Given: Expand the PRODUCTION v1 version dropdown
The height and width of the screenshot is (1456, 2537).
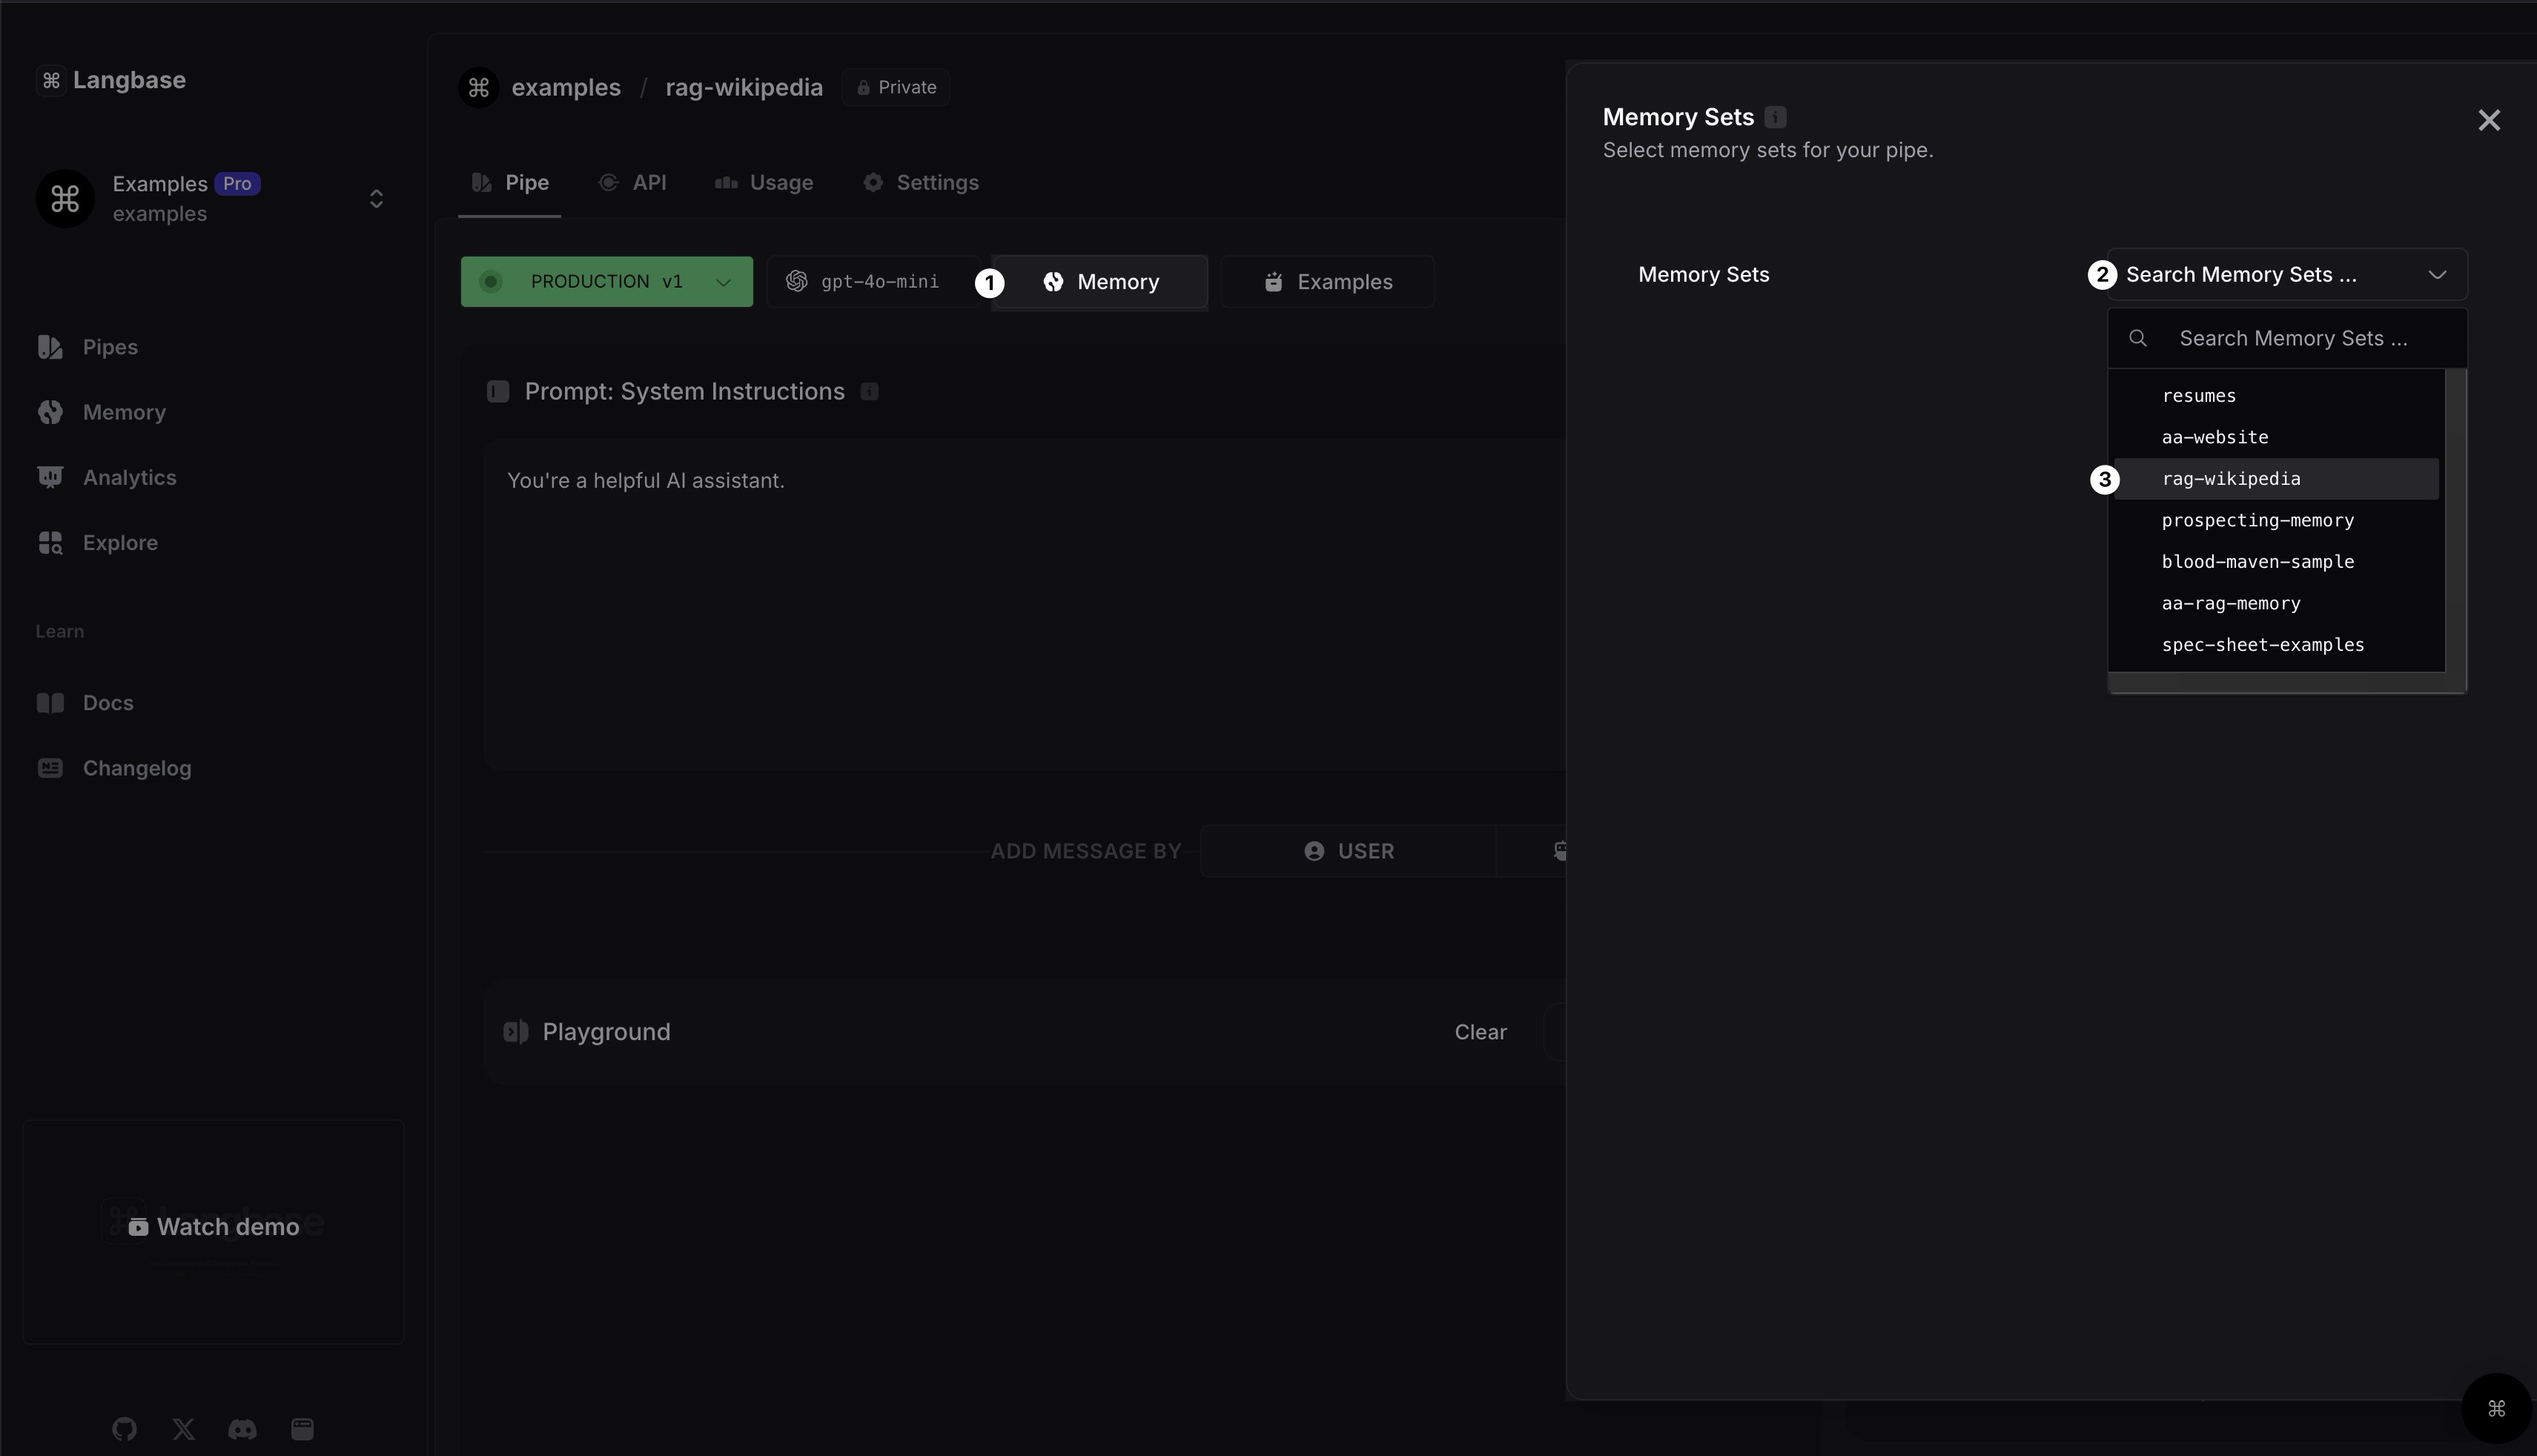Looking at the screenshot, I should (721, 280).
